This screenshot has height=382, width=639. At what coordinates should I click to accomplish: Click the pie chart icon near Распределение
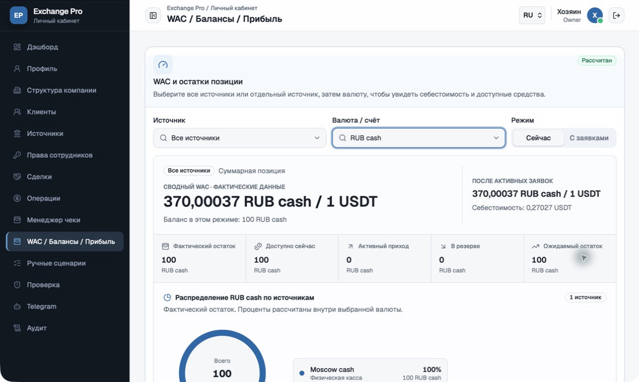pos(167,298)
